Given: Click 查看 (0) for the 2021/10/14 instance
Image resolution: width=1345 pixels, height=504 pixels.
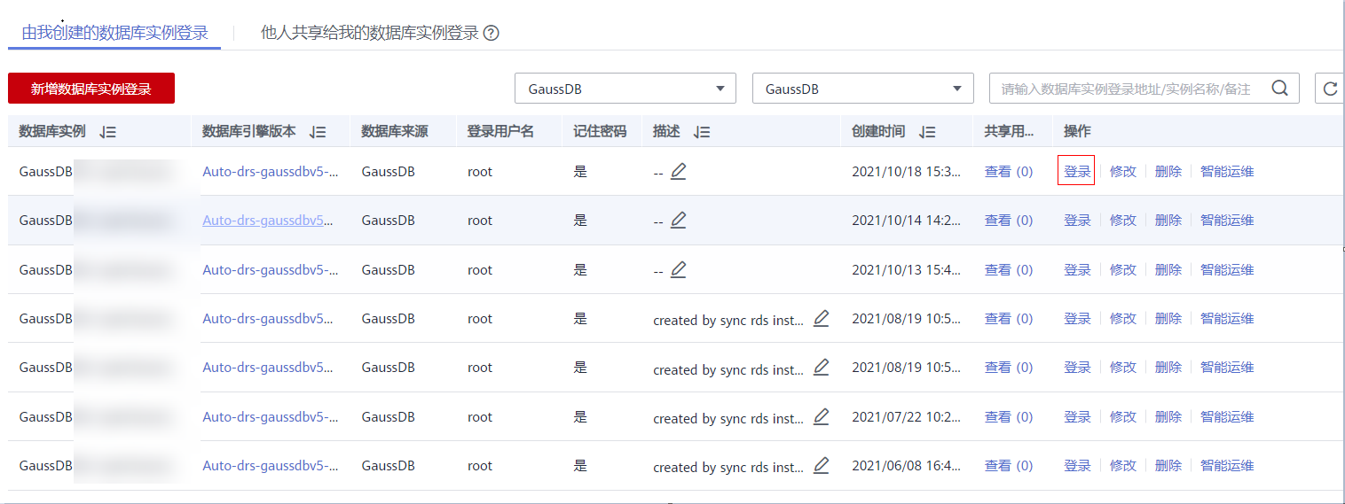Looking at the screenshot, I should (1008, 221).
